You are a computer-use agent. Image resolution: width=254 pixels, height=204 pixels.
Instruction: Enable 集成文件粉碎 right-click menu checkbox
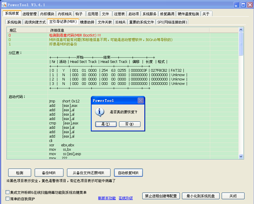(8, 192)
